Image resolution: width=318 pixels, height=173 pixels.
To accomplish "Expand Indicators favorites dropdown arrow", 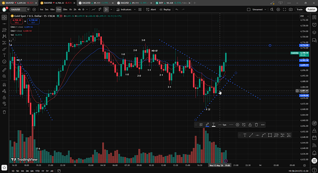I will coord(135,10).
